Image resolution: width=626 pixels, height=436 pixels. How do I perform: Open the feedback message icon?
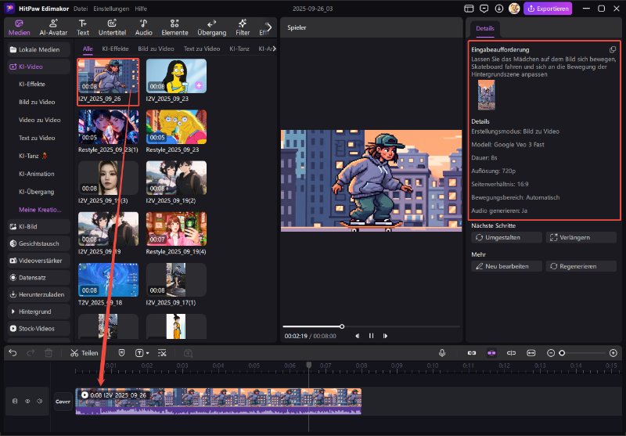click(x=484, y=9)
